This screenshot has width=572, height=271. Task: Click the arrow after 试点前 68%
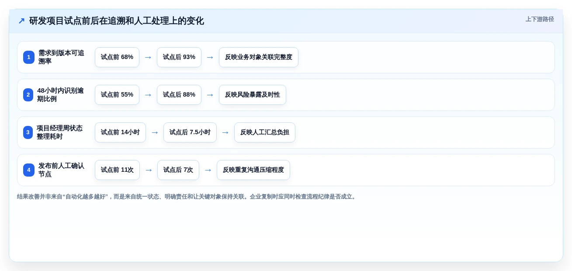[x=148, y=57]
